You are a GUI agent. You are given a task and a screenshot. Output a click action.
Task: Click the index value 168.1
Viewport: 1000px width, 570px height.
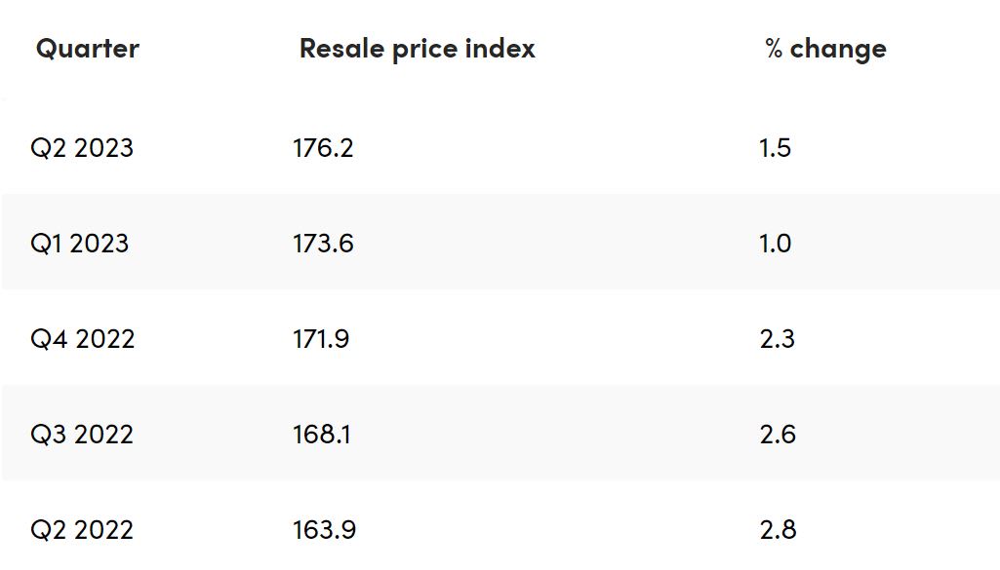[x=322, y=435]
